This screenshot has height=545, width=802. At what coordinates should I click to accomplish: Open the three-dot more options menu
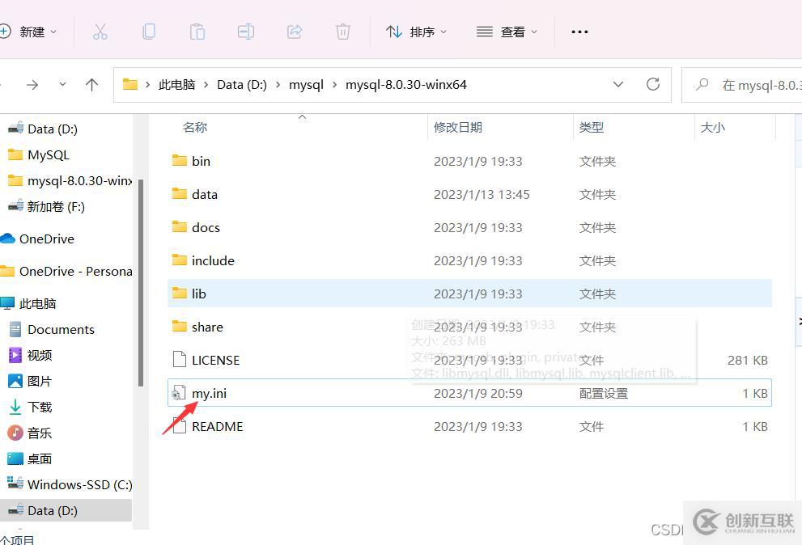(x=579, y=32)
